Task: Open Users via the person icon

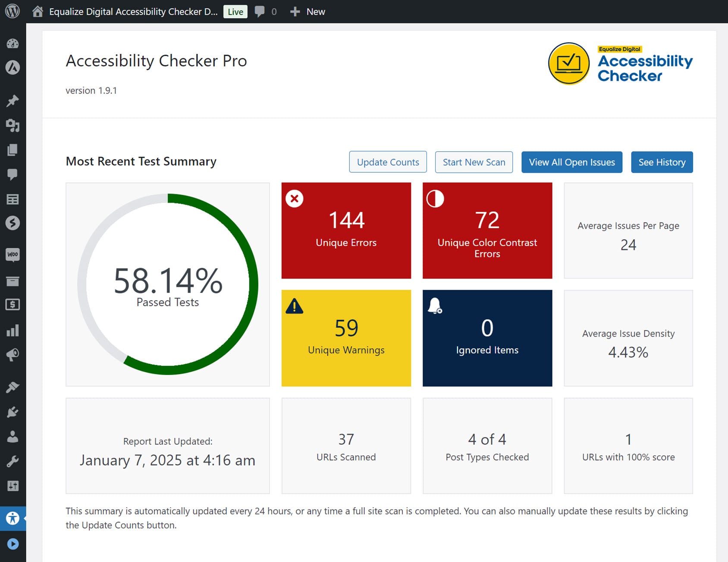Action: (x=13, y=437)
